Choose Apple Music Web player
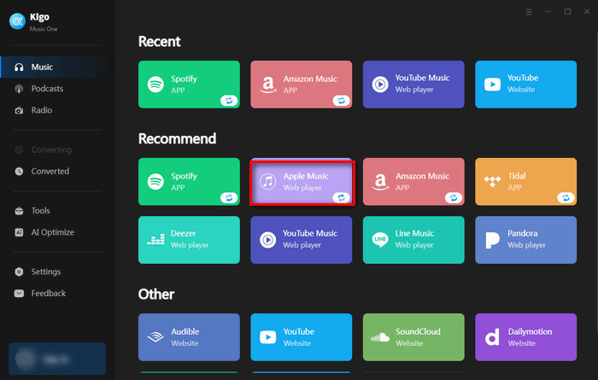Viewport: 598px width, 380px height. point(302,182)
